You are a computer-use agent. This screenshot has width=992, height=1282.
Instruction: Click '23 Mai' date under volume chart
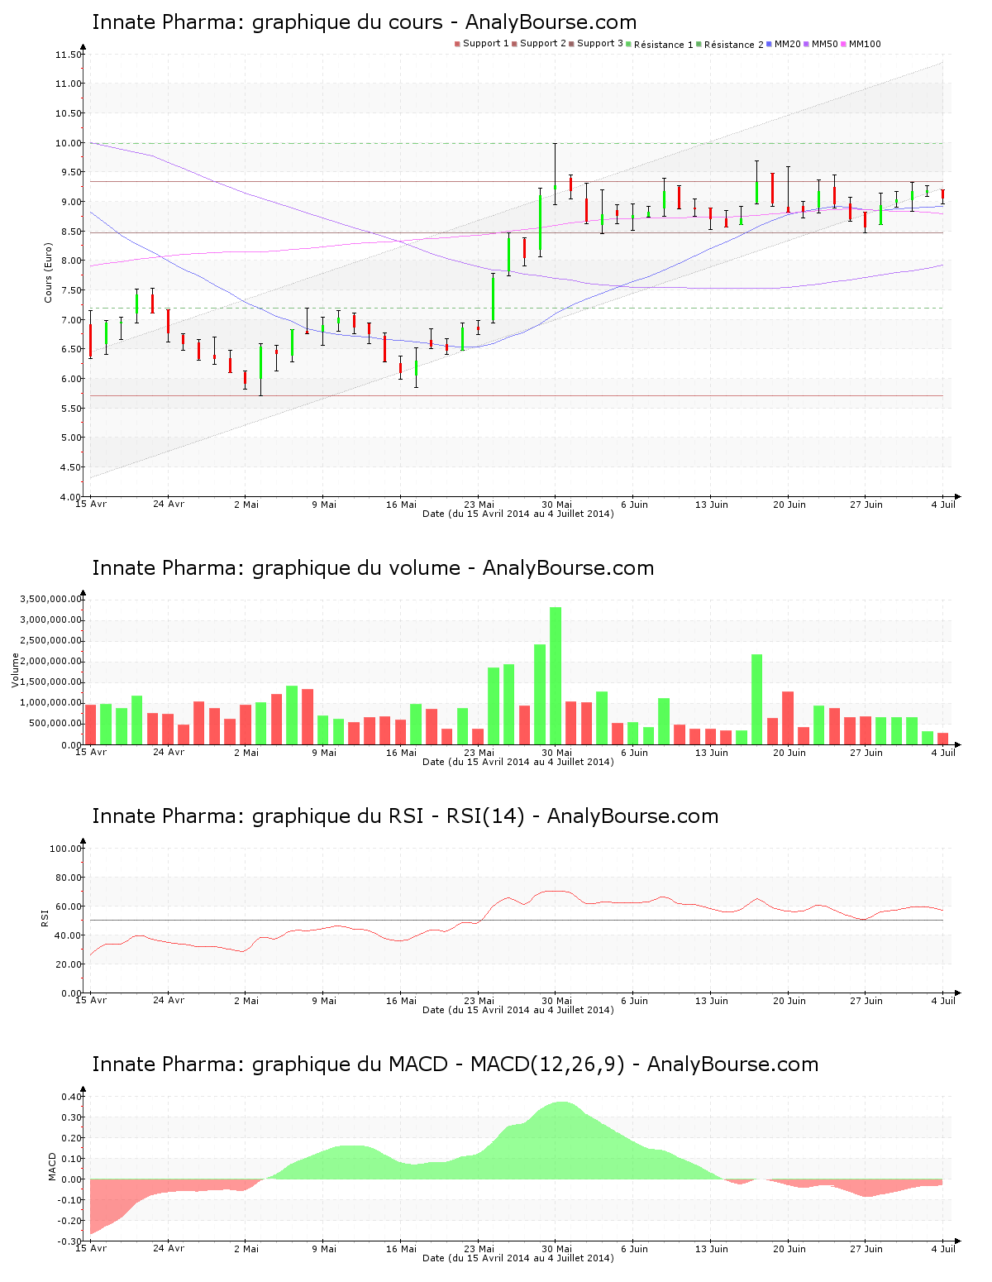pyautogui.click(x=479, y=753)
